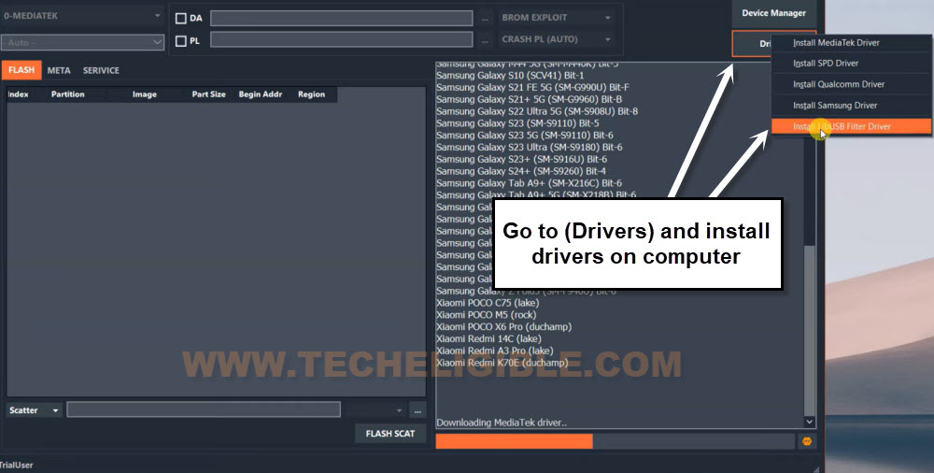This screenshot has width=934, height=473.
Task: Click the FLASH SCAT button
Action: [390, 434]
